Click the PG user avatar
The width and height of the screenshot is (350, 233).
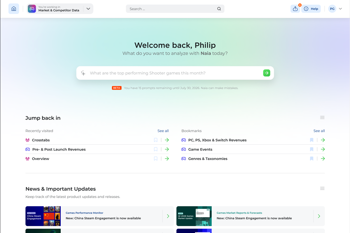click(x=332, y=9)
